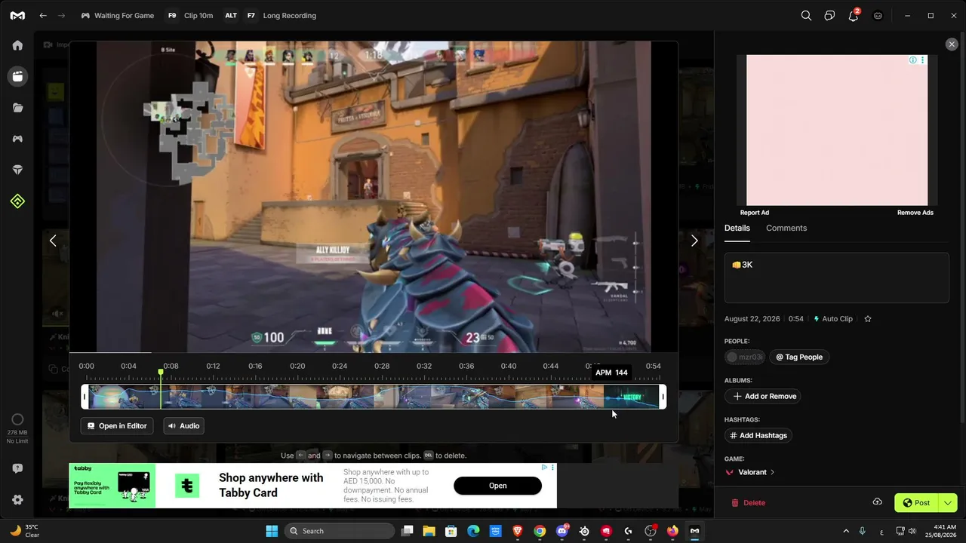Click the yellow playhead marker on the timeline
966x543 pixels.
(x=161, y=373)
